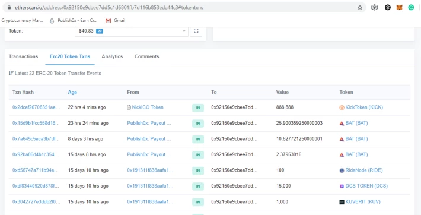Screen dimensions: 421x215
Task: Open the Gmail bookmark
Action: click(115, 20)
